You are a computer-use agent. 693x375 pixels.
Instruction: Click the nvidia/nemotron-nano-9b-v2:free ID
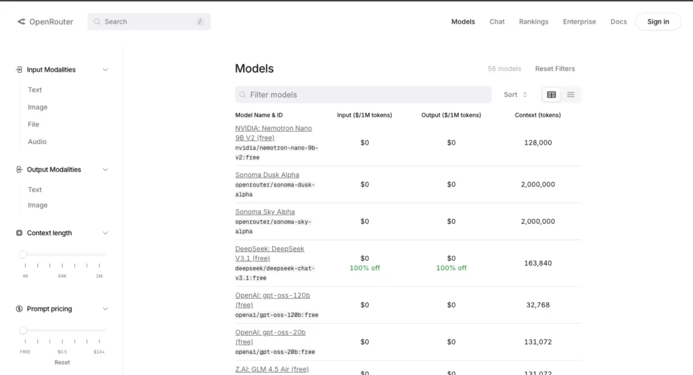click(277, 153)
